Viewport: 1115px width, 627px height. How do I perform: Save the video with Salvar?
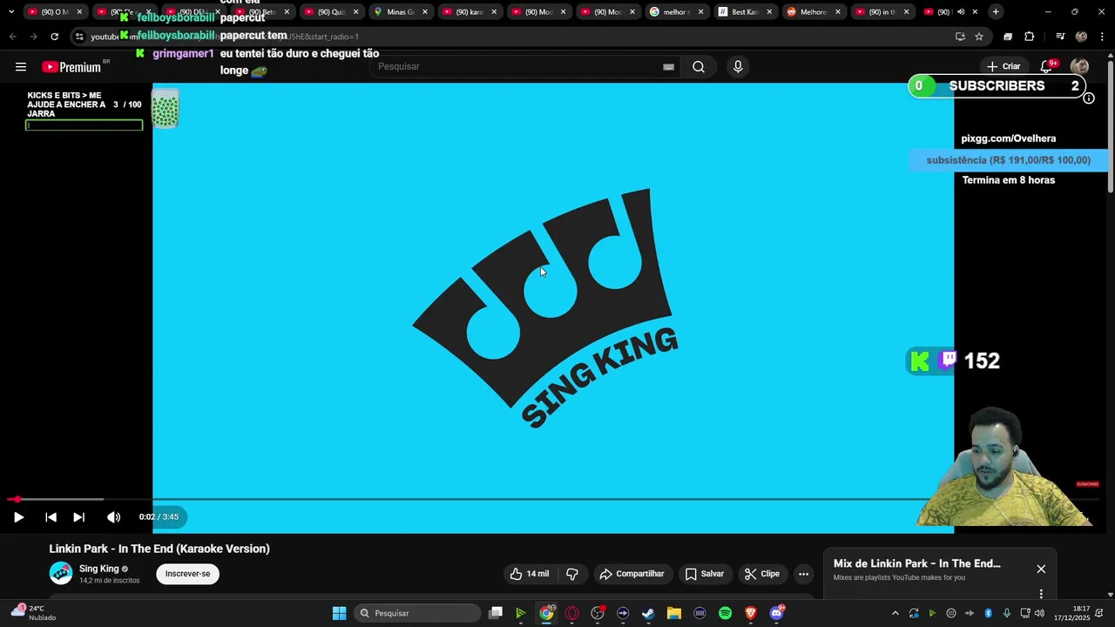705,574
